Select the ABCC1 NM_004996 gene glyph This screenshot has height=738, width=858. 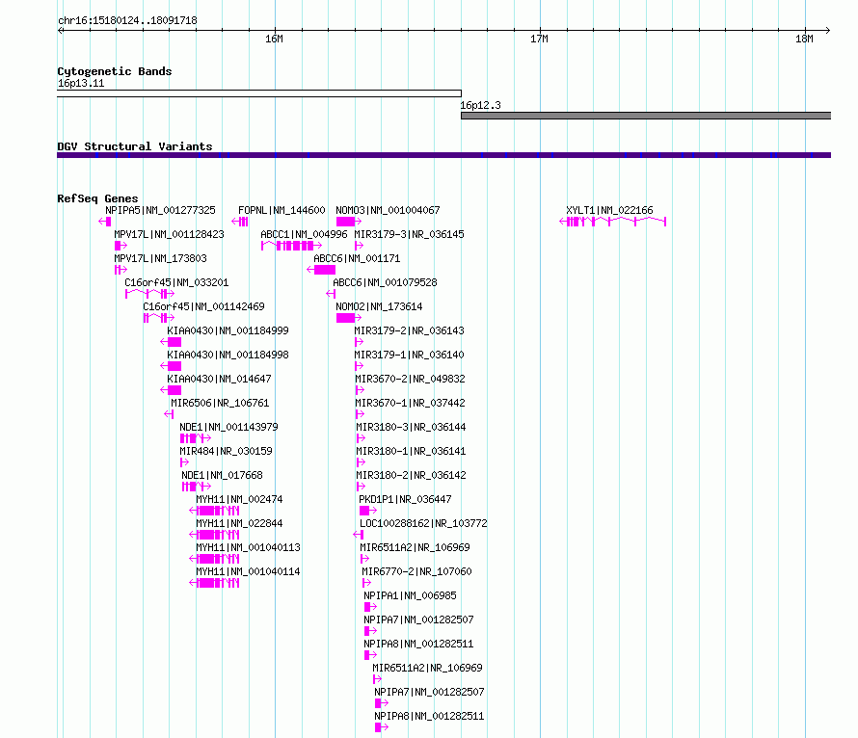291,246
